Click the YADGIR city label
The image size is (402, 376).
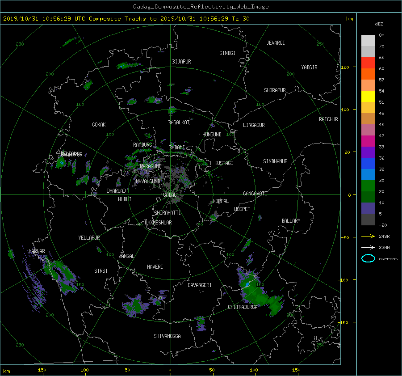pyautogui.click(x=309, y=68)
